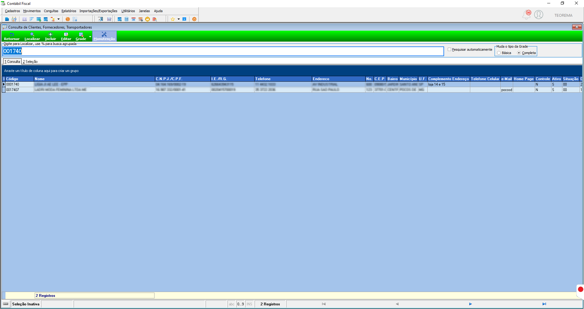The height and width of the screenshot is (309, 584).
Task: Click the Retornar button
Action: 12,36
